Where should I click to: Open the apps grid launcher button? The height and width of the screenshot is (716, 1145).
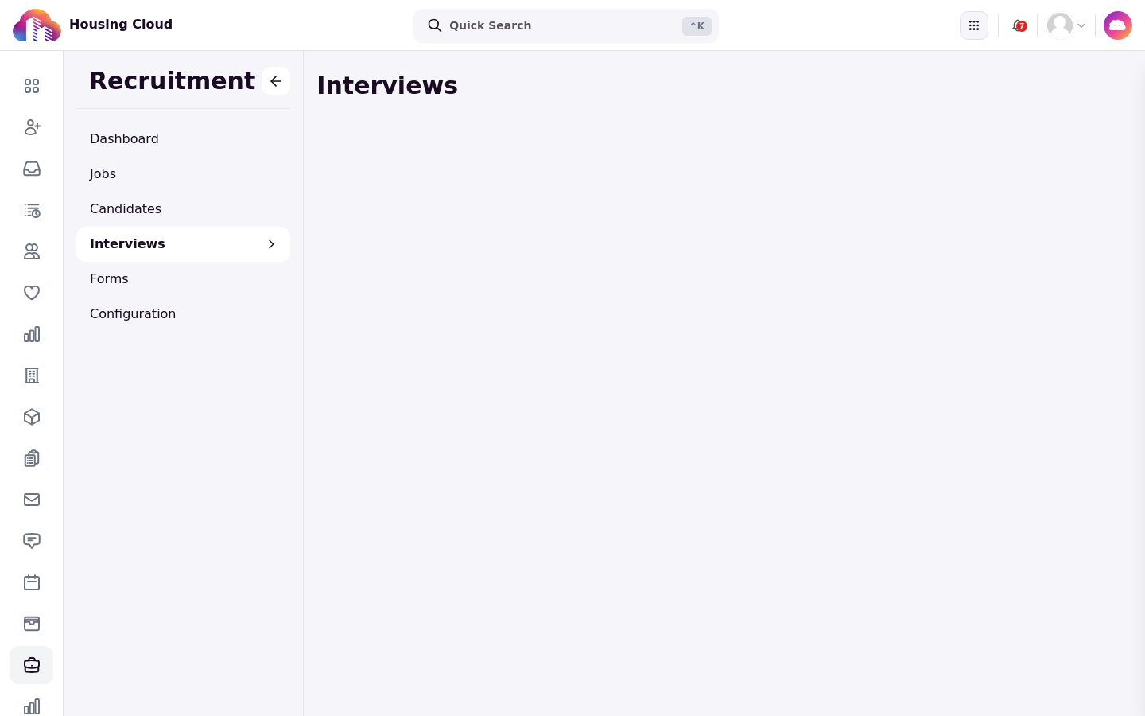pos(974,25)
